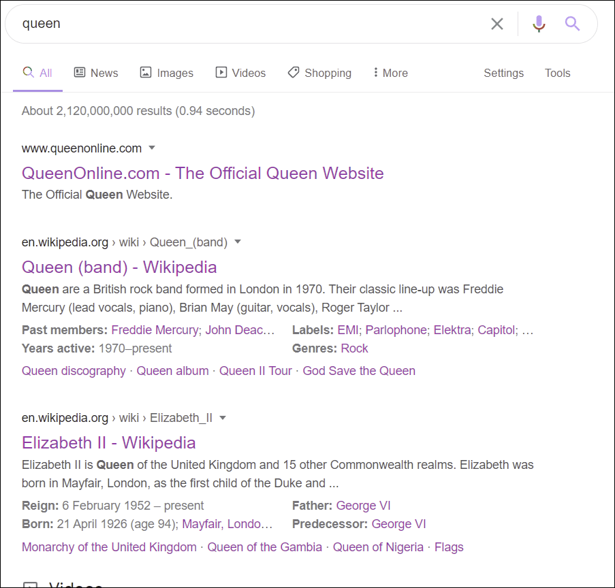Clear the search box with the X icon
Image resolution: width=615 pixels, height=588 pixels.
click(497, 24)
